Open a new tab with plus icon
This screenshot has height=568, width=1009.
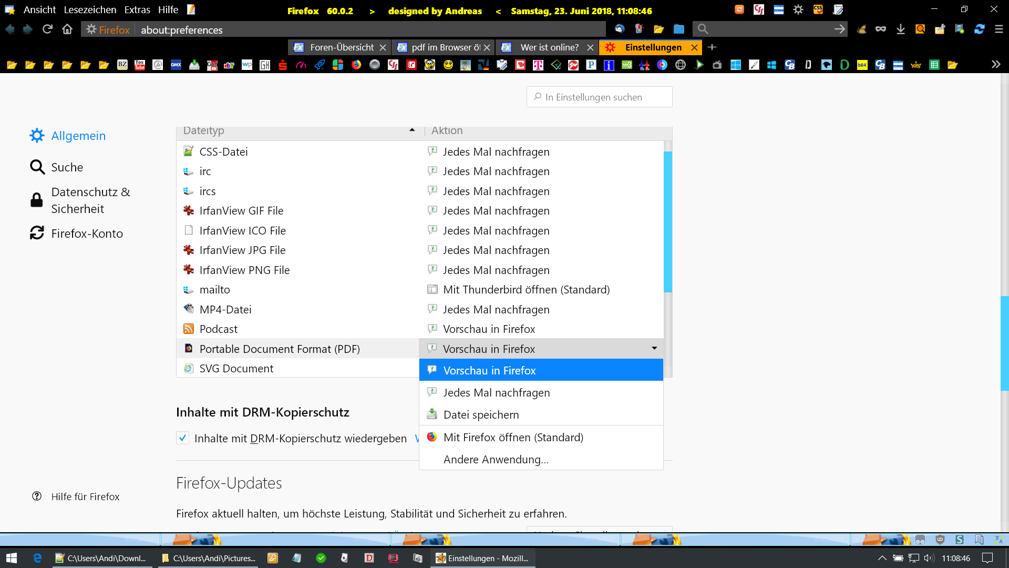[x=712, y=47]
